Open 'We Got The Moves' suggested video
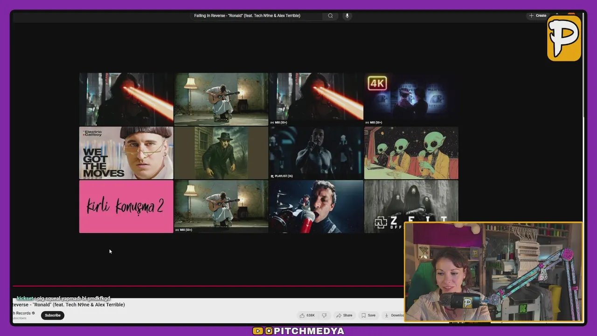Viewport: 597px width, 336px height. tap(126, 153)
